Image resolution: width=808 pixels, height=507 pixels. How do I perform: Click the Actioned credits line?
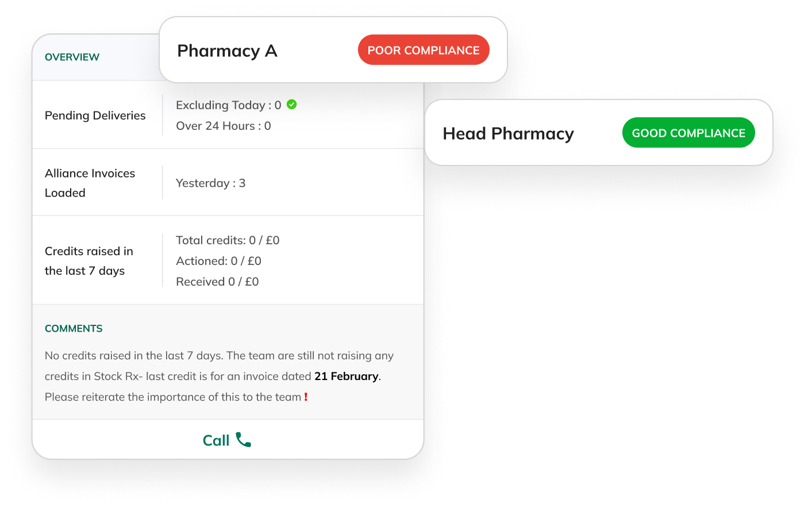pos(218,261)
